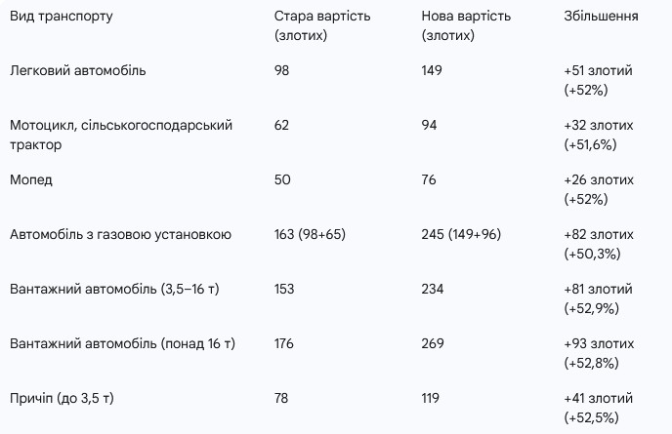Click the '245 (149+96)' new price cell
Image resolution: width=672 pixels, height=434 pixels.
461,234
